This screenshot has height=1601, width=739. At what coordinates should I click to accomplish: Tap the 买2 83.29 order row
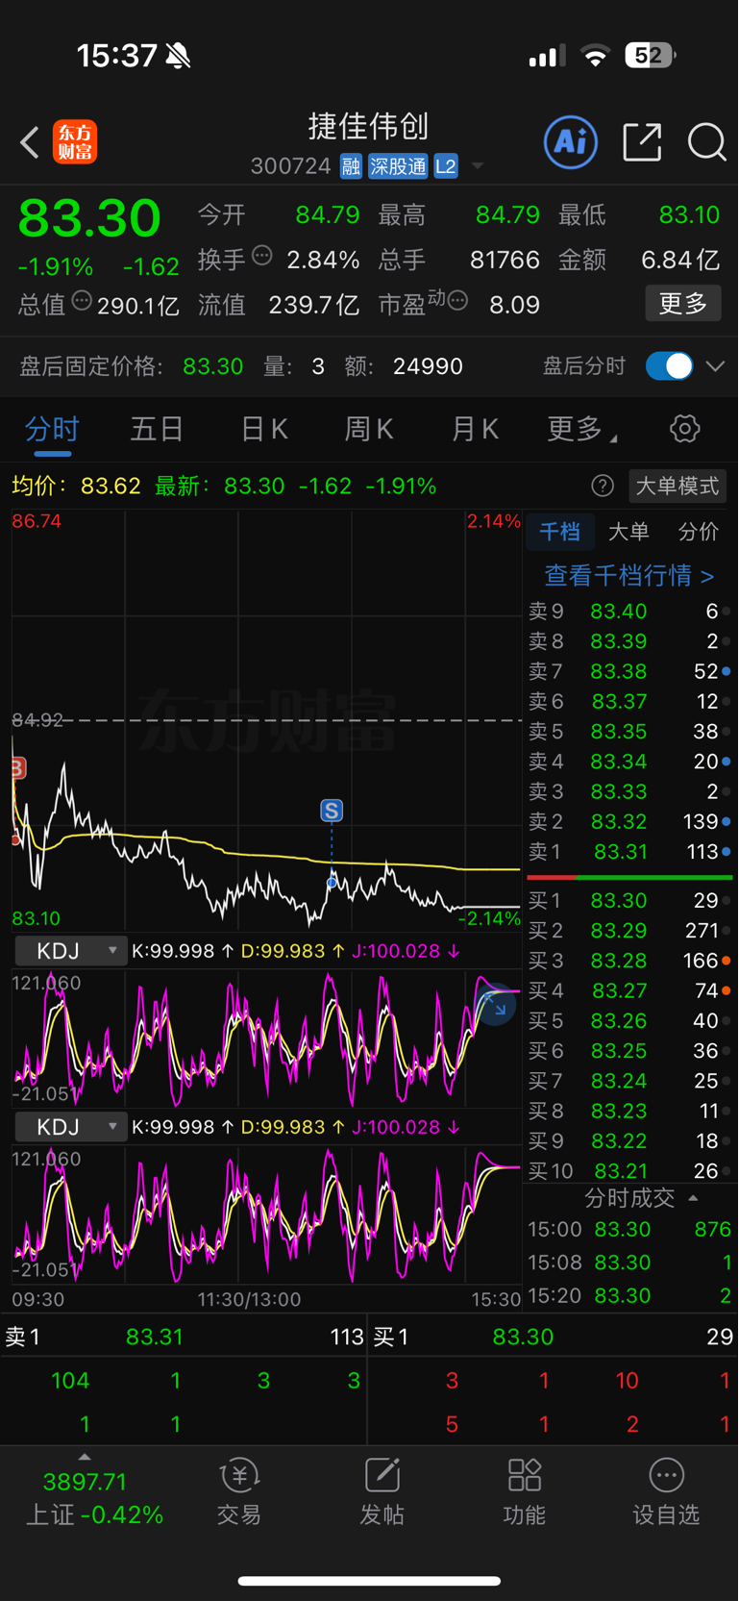(629, 931)
